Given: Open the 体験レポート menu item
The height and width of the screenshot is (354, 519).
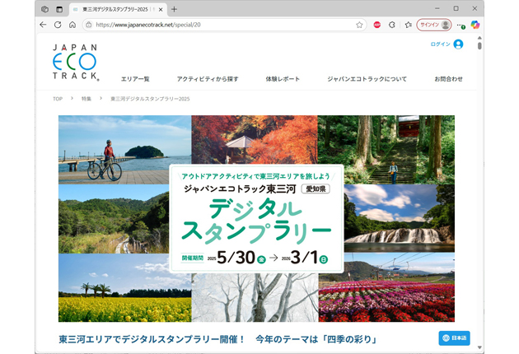Looking at the screenshot, I should [283, 79].
